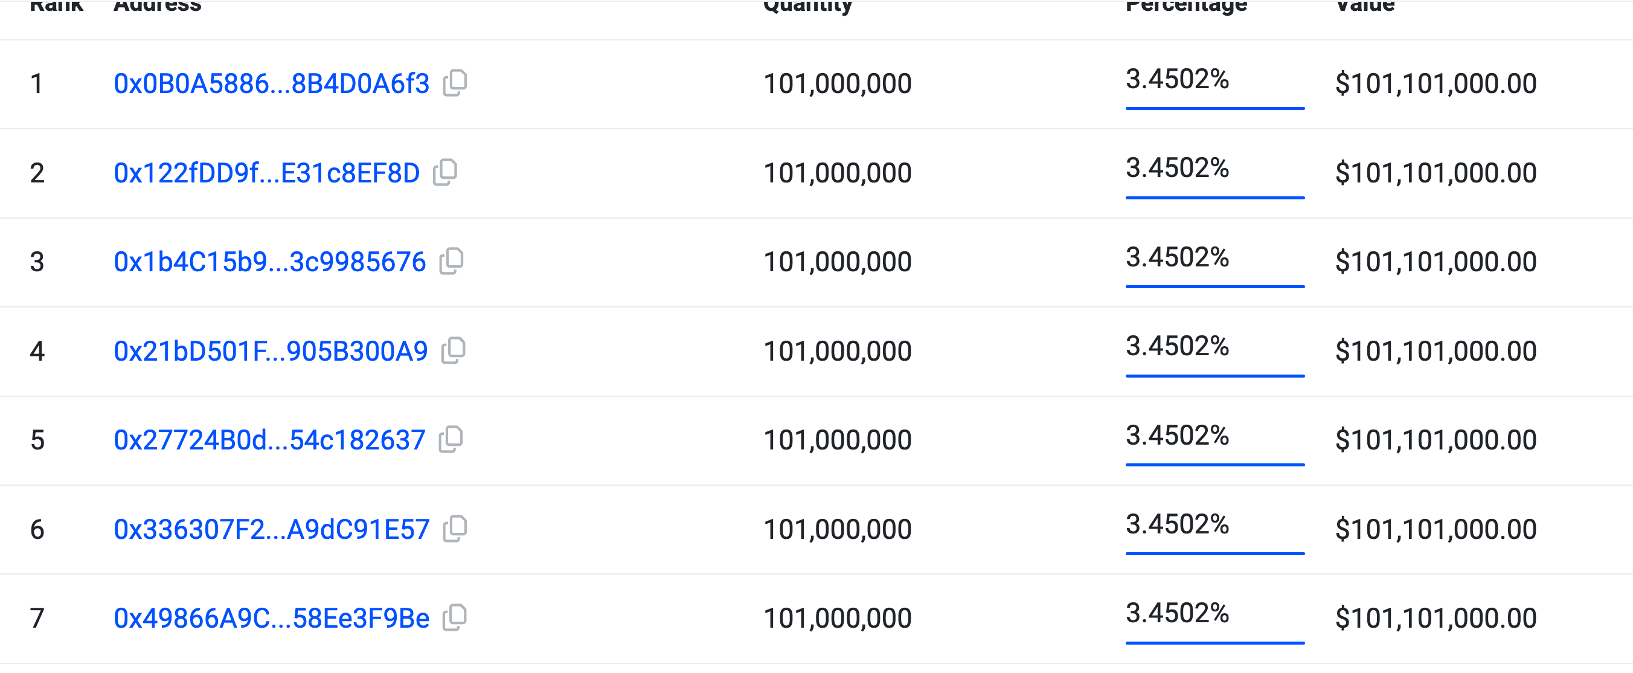Click the rank 7 percentage progress bar
This screenshot has height=673, width=1633.
tap(1214, 643)
